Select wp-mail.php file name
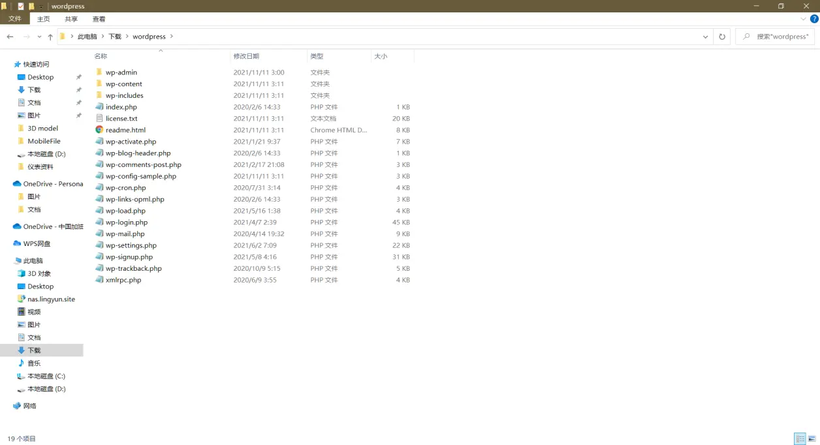Viewport: 820px width, 445px height. (x=125, y=234)
